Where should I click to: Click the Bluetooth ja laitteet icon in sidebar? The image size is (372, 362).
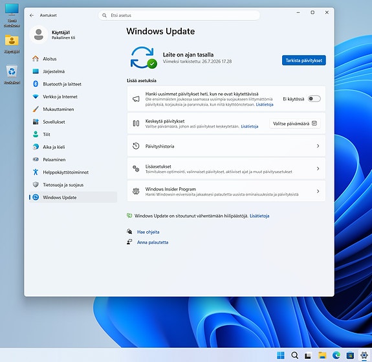point(36,84)
